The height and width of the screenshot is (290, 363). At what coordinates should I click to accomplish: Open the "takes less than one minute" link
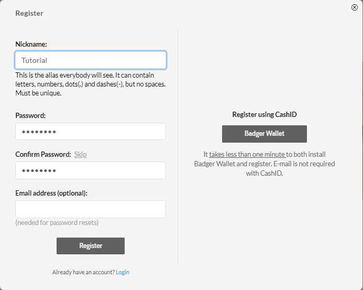click(x=247, y=154)
